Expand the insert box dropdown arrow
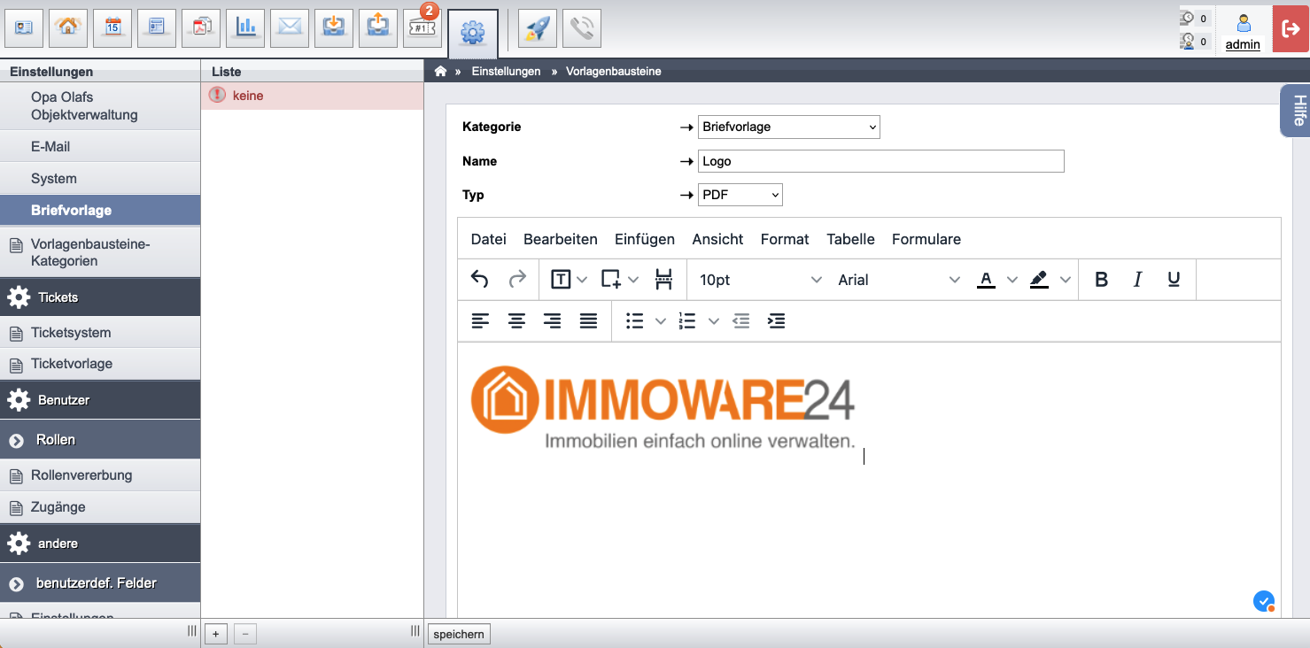1310x648 pixels. pyautogui.click(x=633, y=280)
